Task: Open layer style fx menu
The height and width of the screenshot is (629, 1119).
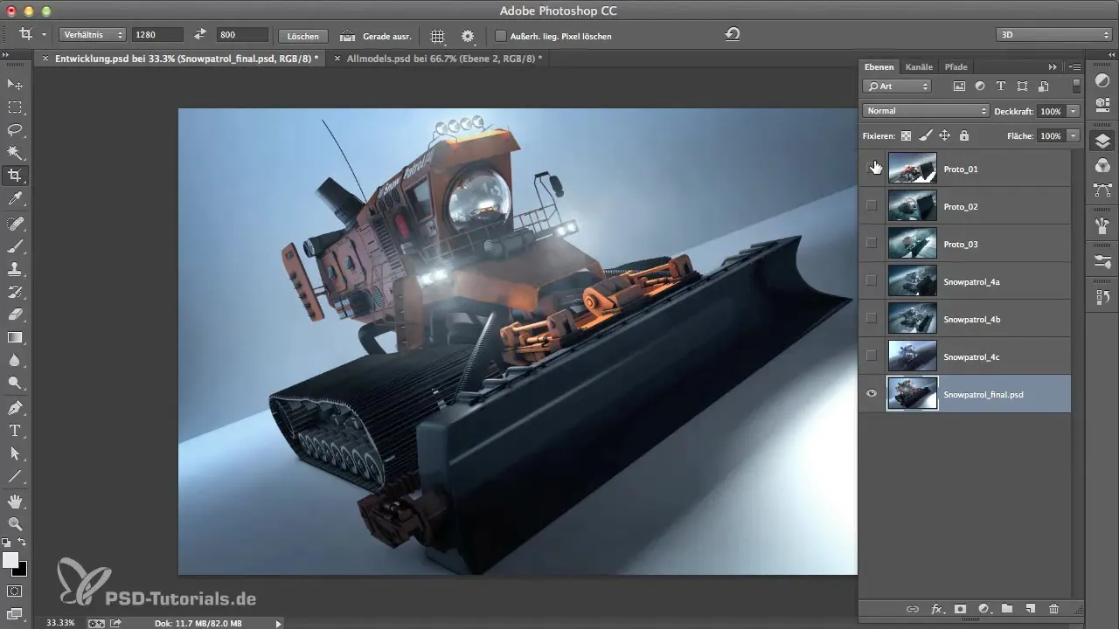Action: [x=936, y=609]
